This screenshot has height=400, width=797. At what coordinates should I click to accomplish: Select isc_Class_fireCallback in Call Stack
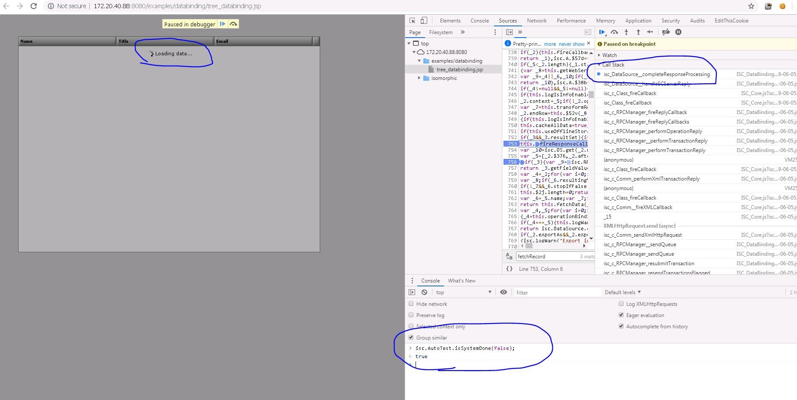(627, 103)
